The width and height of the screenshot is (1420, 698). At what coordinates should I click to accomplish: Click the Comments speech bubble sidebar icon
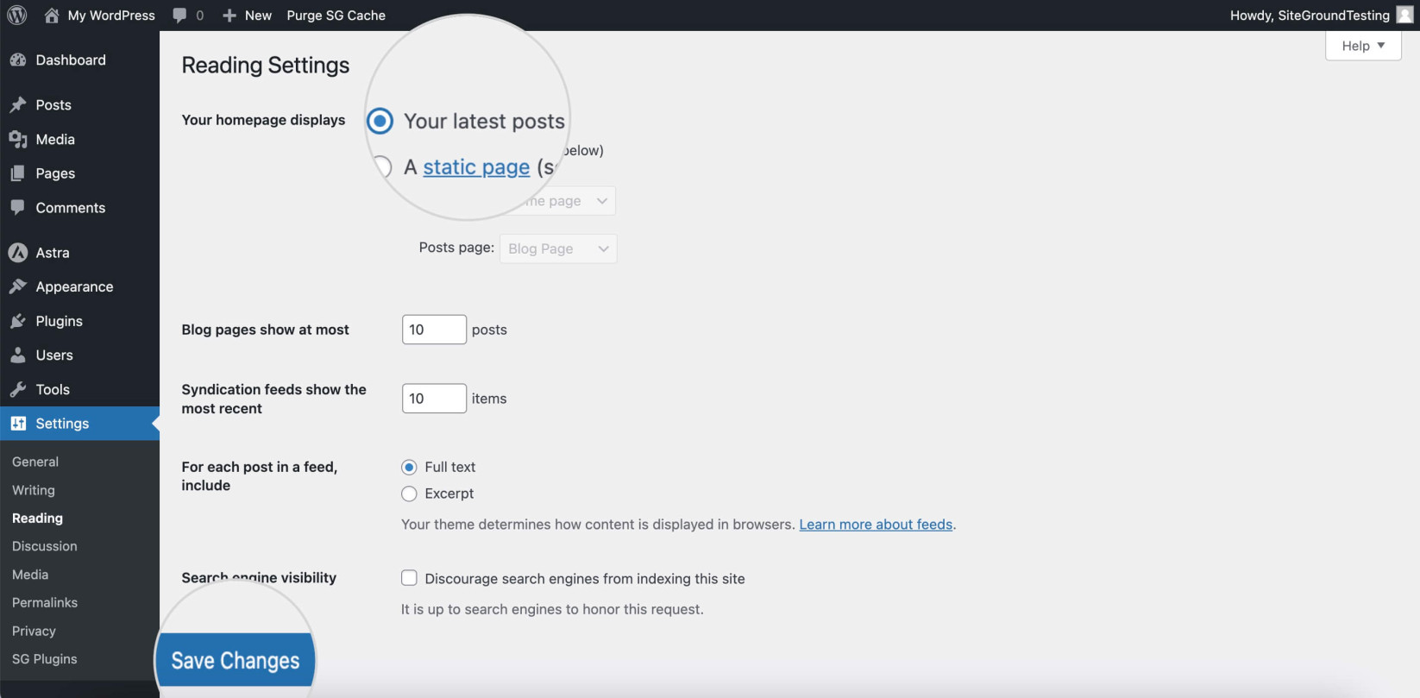click(x=18, y=207)
